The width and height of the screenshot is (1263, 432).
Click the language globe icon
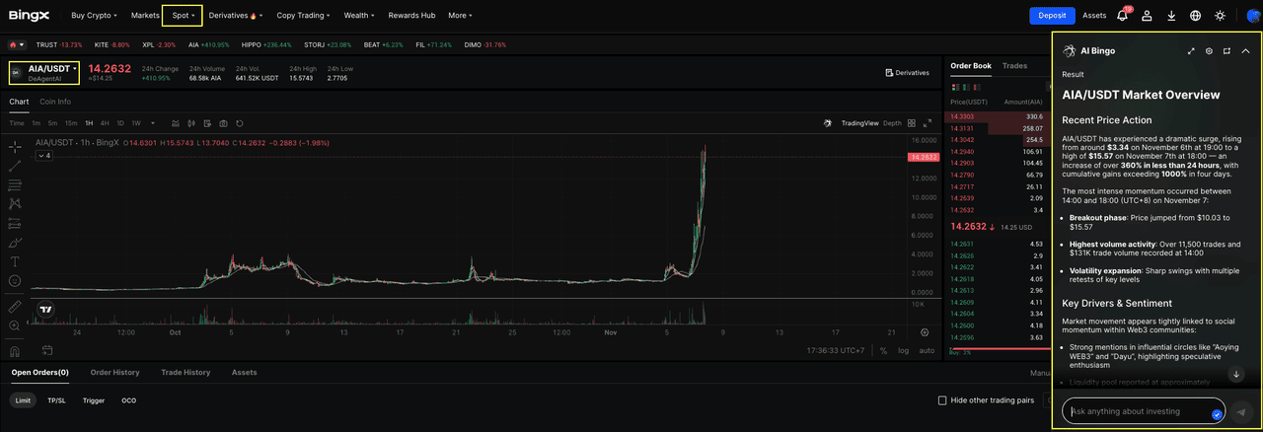(1196, 16)
